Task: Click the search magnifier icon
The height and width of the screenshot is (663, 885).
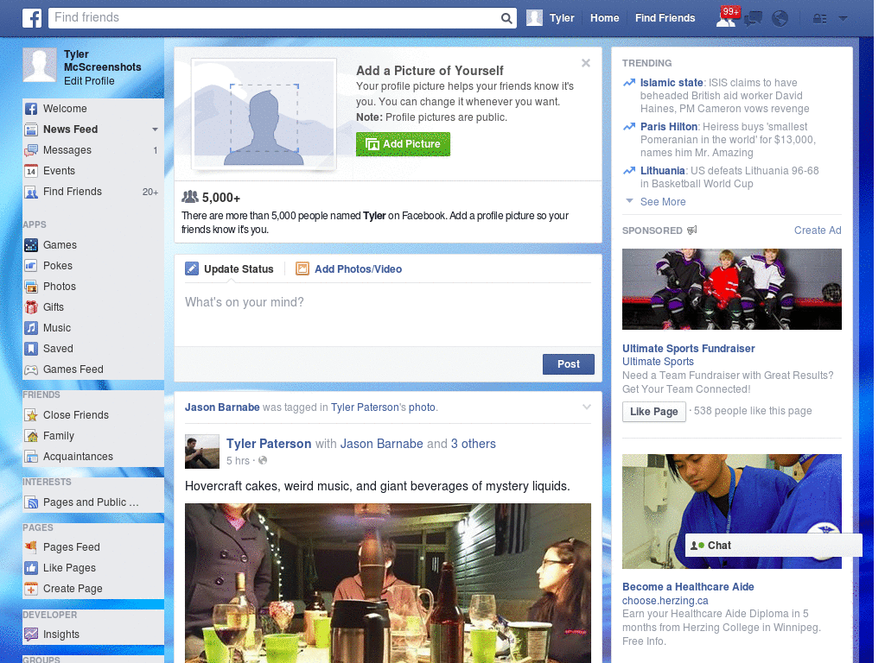Action: pos(506,19)
